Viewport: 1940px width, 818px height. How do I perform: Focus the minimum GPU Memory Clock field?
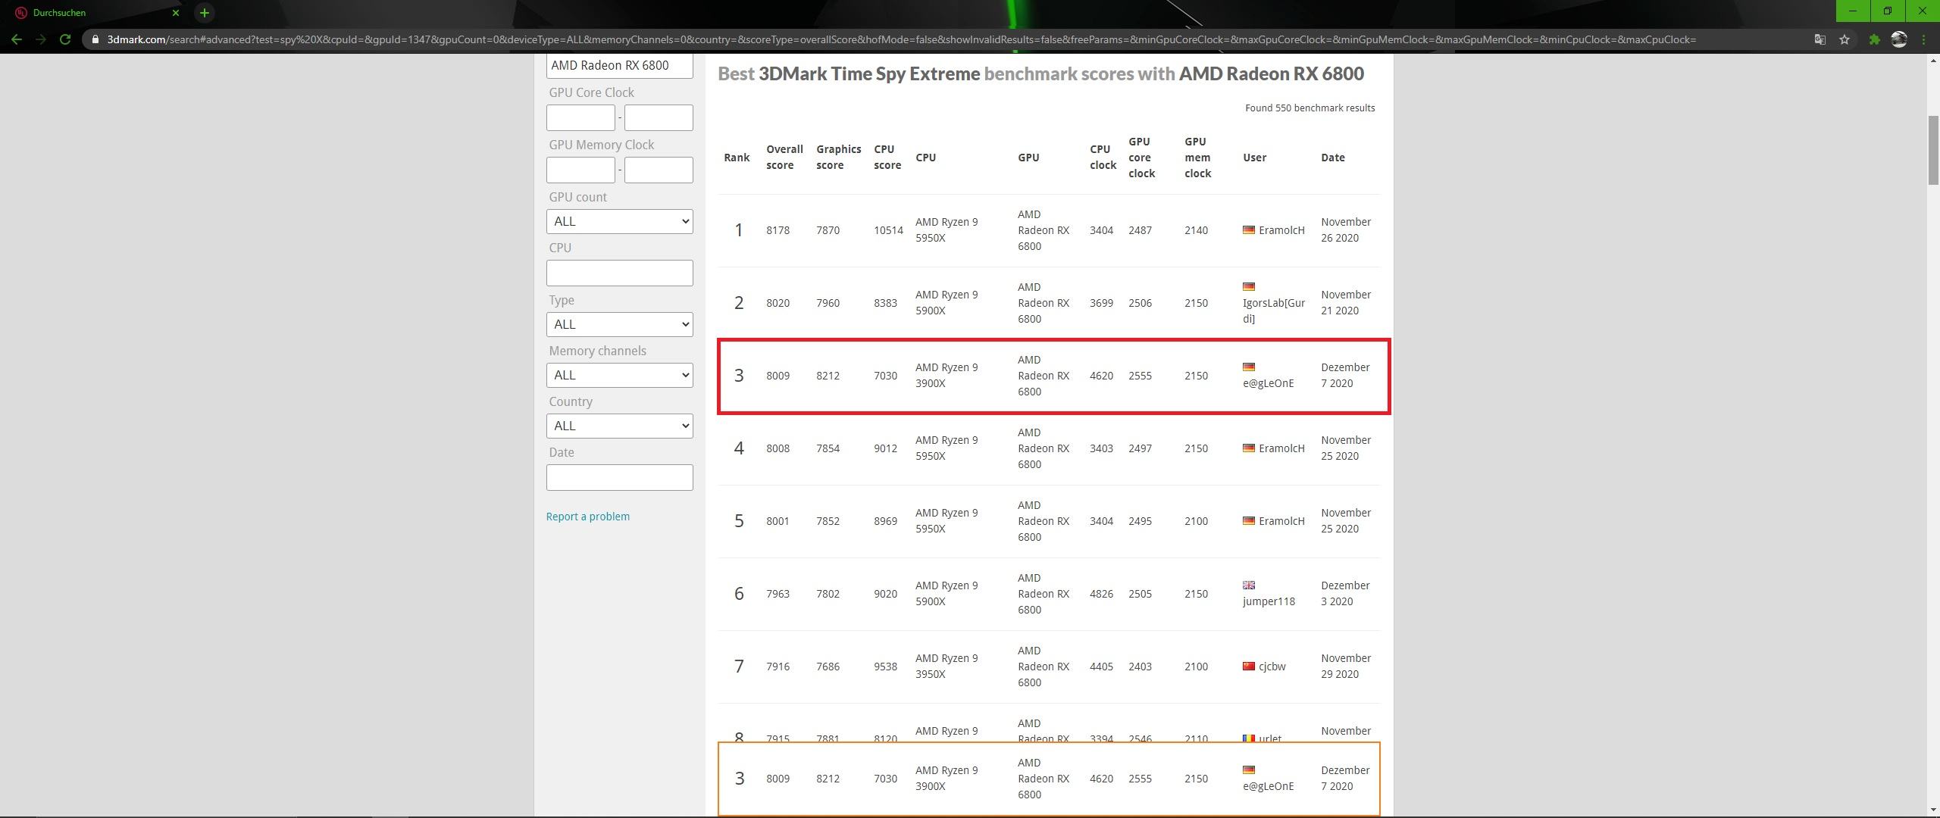(580, 170)
